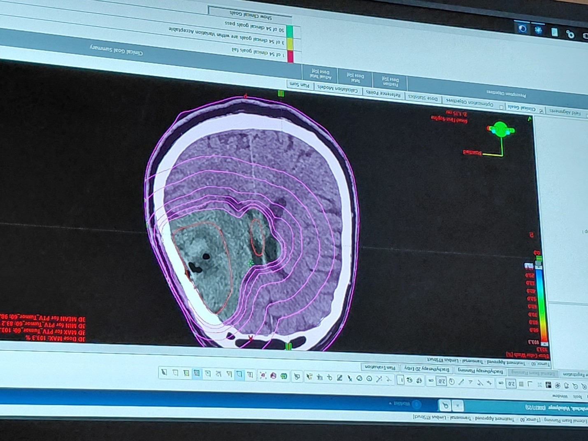Click dose color wash maximum arrow

(544, 344)
